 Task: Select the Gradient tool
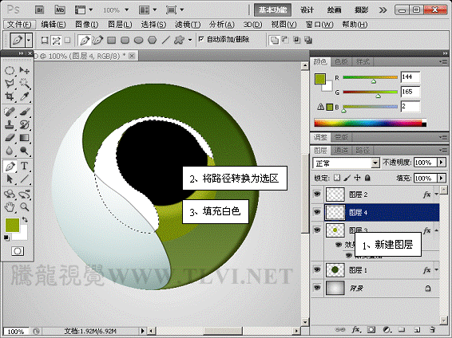coord(25,137)
